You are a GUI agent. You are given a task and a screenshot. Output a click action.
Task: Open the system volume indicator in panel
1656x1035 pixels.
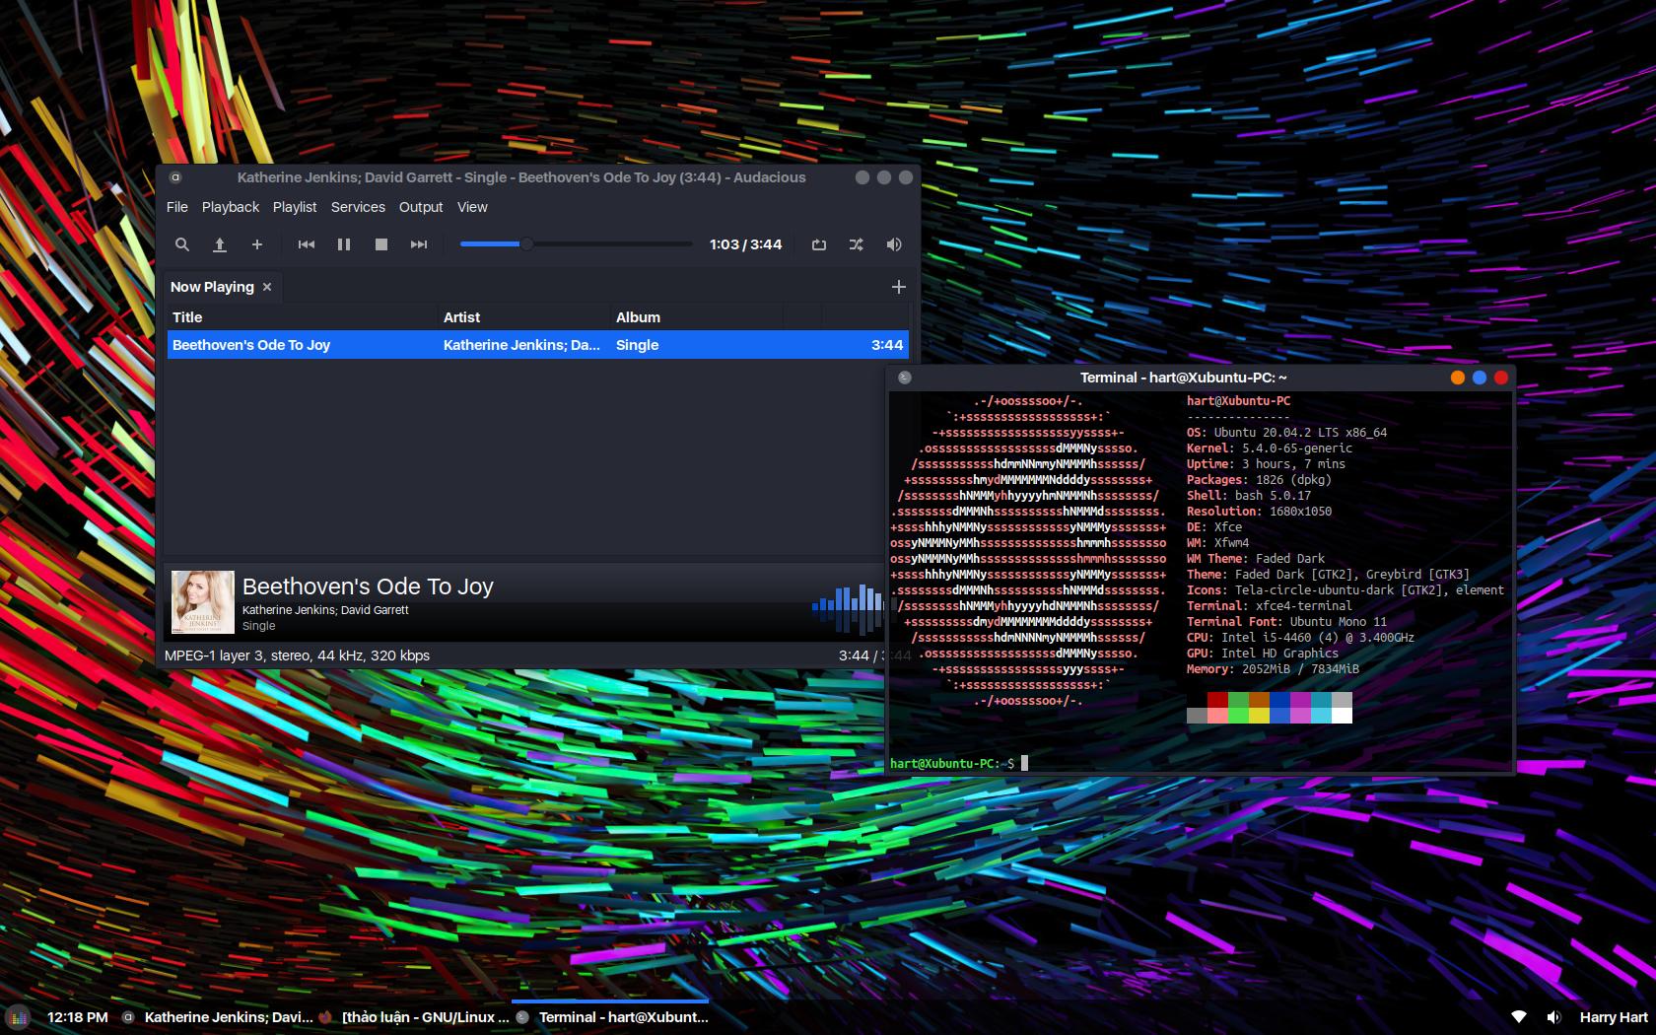pyautogui.click(x=1553, y=1017)
